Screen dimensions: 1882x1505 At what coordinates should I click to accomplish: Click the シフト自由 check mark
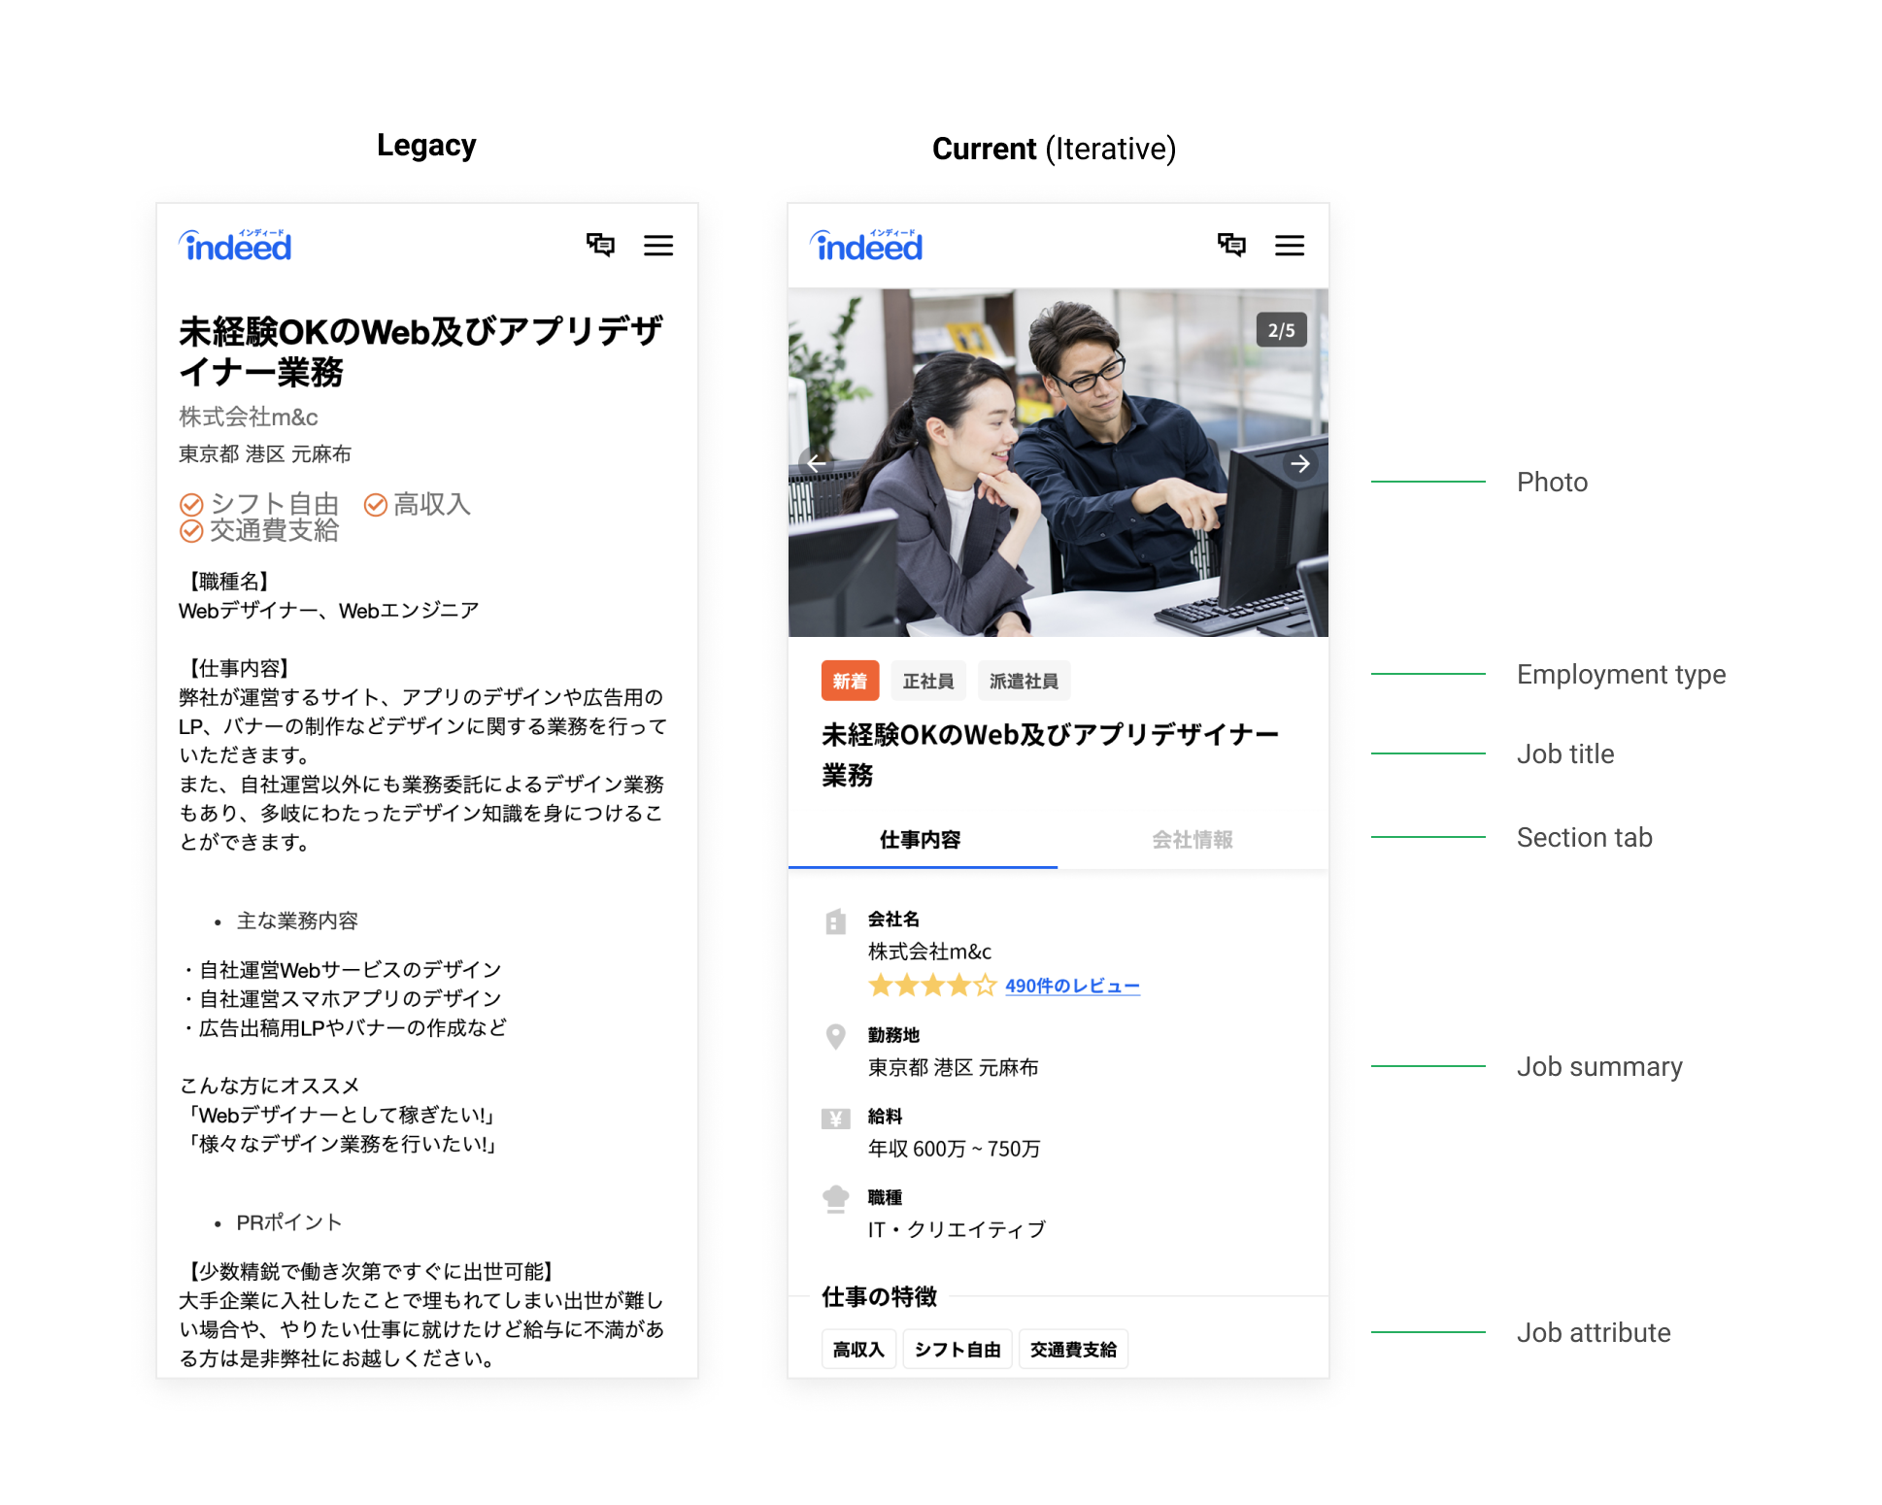click(192, 505)
